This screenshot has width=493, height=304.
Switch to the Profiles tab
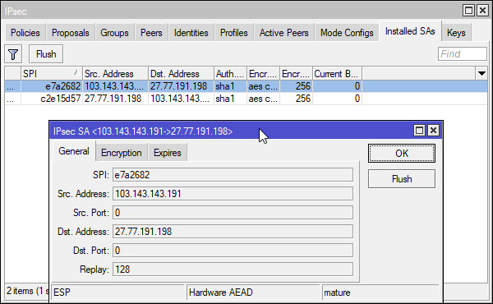[x=233, y=33]
